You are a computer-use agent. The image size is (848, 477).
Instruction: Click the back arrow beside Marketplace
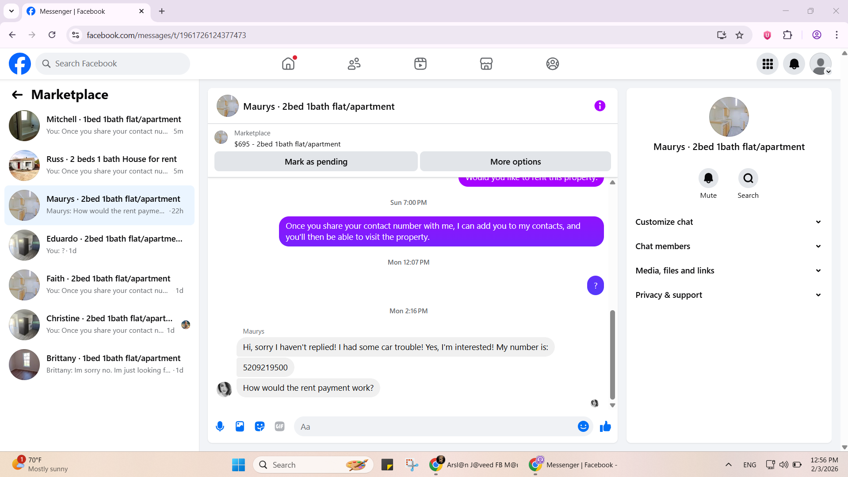point(17,95)
